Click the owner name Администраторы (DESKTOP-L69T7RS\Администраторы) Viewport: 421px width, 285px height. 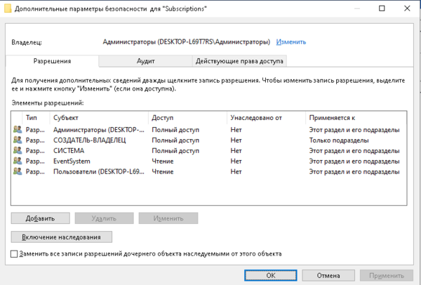pos(187,42)
